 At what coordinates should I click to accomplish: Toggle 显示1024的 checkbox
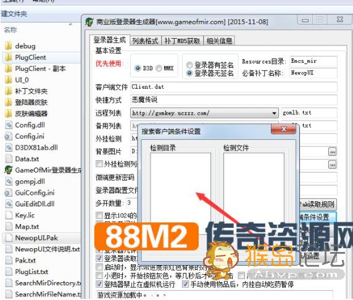pos(99,215)
